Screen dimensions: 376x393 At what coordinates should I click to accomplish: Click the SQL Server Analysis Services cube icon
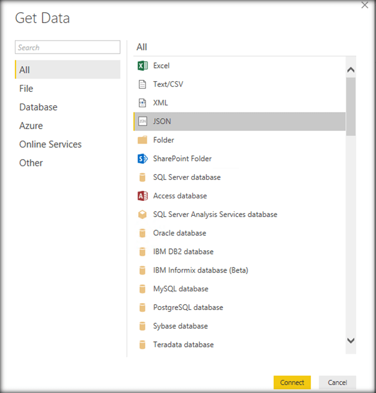tap(142, 215)
